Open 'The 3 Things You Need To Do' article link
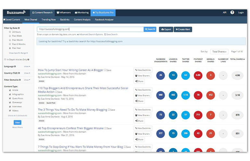Screen dimensions: 250x161 (72, 110)
